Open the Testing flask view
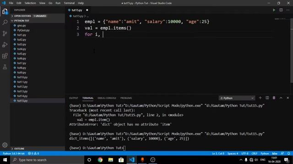This screenshot has height=164, width=293. click(5, 67)
